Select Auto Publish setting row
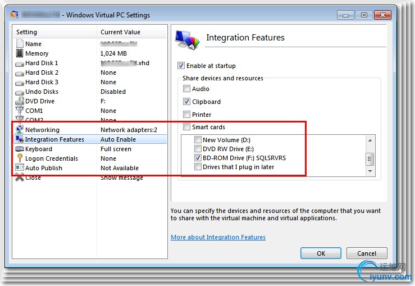Viewport: 415px width, 286px height. click(90, 168)
